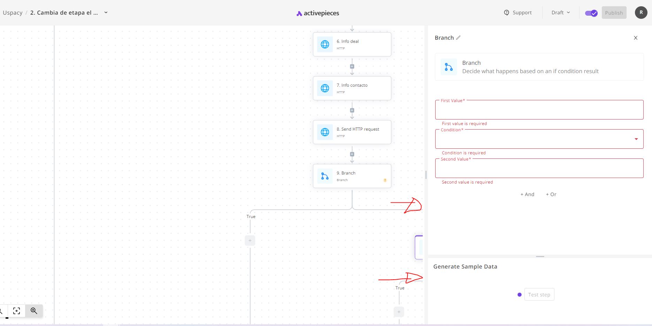The width and height of the screenshot is (652, 326).
Task: Add step between Info contacto and Send HTTP request
Action: point(352,110)
